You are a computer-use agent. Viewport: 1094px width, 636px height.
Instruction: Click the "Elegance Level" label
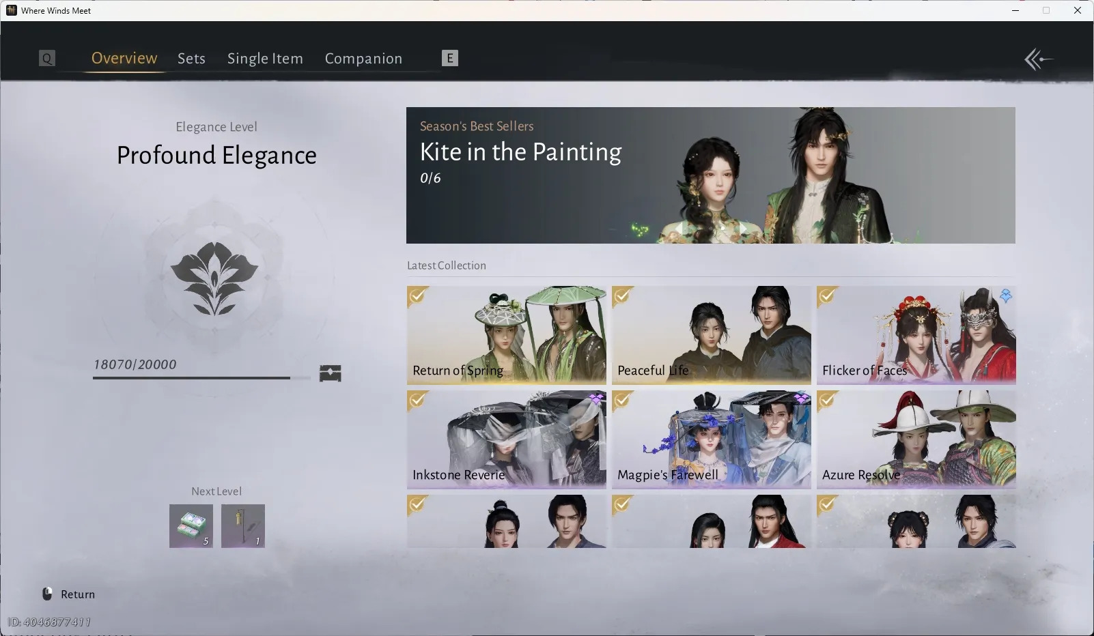click(x=216, y=127)
